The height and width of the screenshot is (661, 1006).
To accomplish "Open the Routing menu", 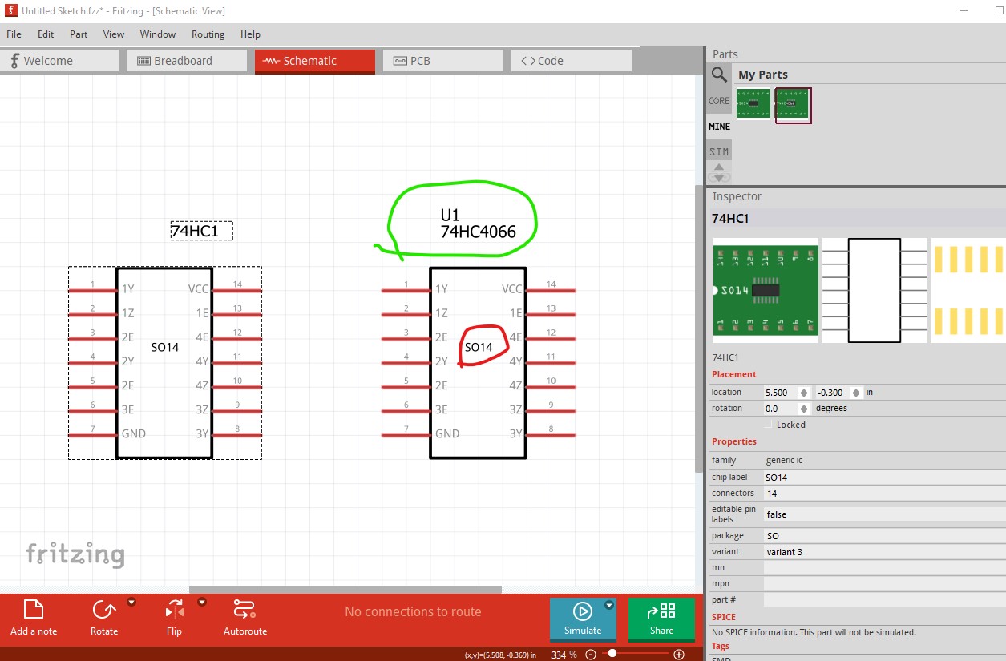I will pyautogui.click(x=208, y=34).
